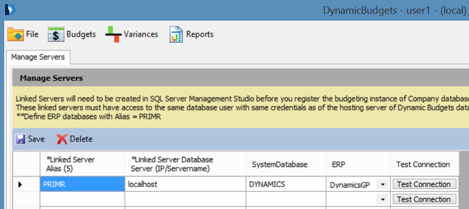Click the empty alias cell in second row

click(83, 199)
